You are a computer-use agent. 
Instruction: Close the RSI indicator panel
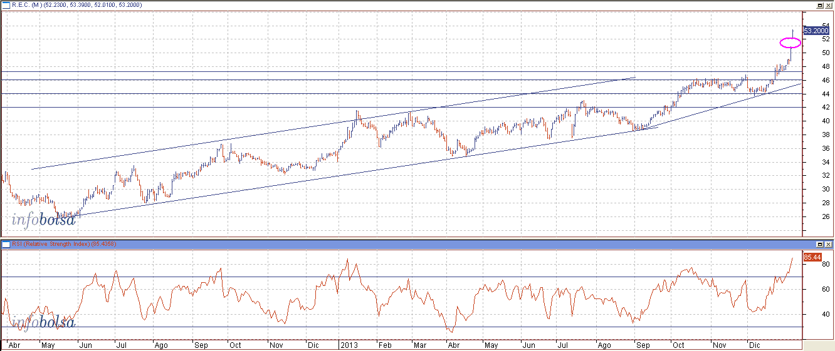[x=829, y=244]
